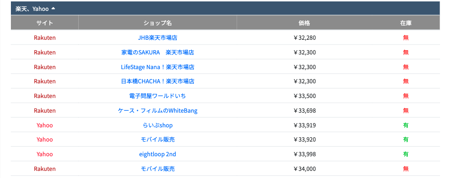The width and height of the screenshot is (450, 178).
Task: Open 電子問屋ワールドいち shop link
Action: point(157,96)
